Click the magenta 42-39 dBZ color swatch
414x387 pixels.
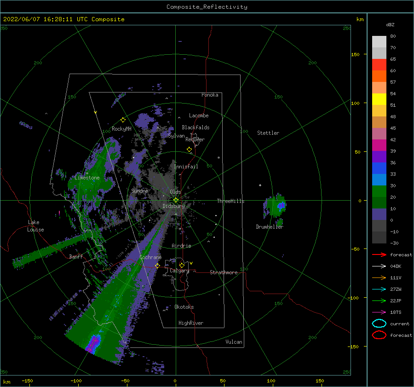pos(379,145)
